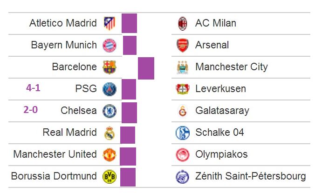
Task: Click the Manchester City crest
Action: (183, 67)
